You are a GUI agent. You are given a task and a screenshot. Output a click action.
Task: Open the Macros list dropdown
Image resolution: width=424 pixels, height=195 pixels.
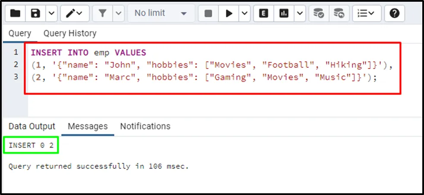366,13
